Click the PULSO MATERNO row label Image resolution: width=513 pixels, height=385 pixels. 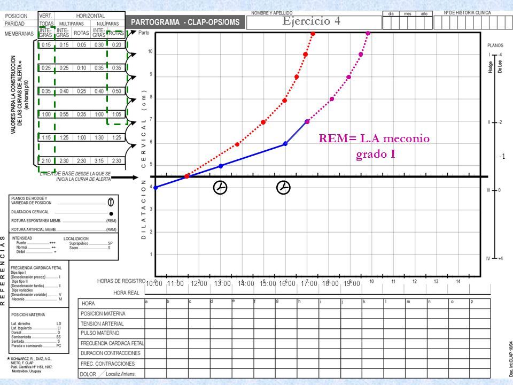pyautogui.click(x=100, y=333)
